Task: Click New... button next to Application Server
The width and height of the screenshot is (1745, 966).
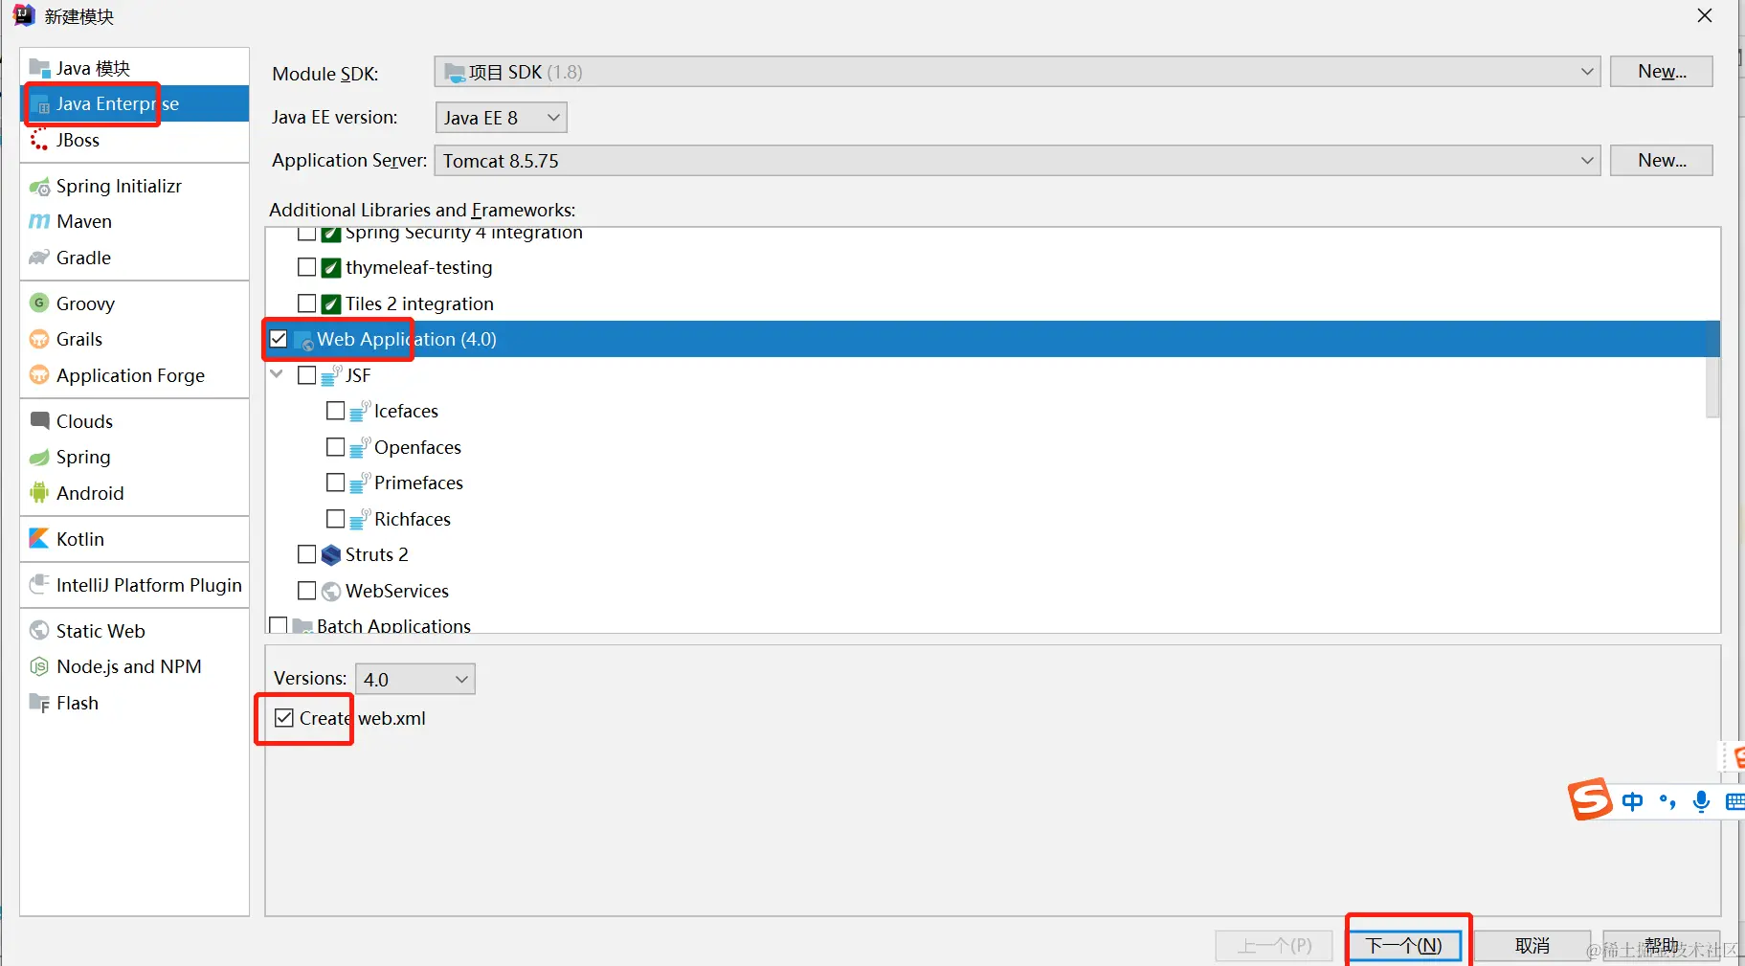Action: point(1662,161)
